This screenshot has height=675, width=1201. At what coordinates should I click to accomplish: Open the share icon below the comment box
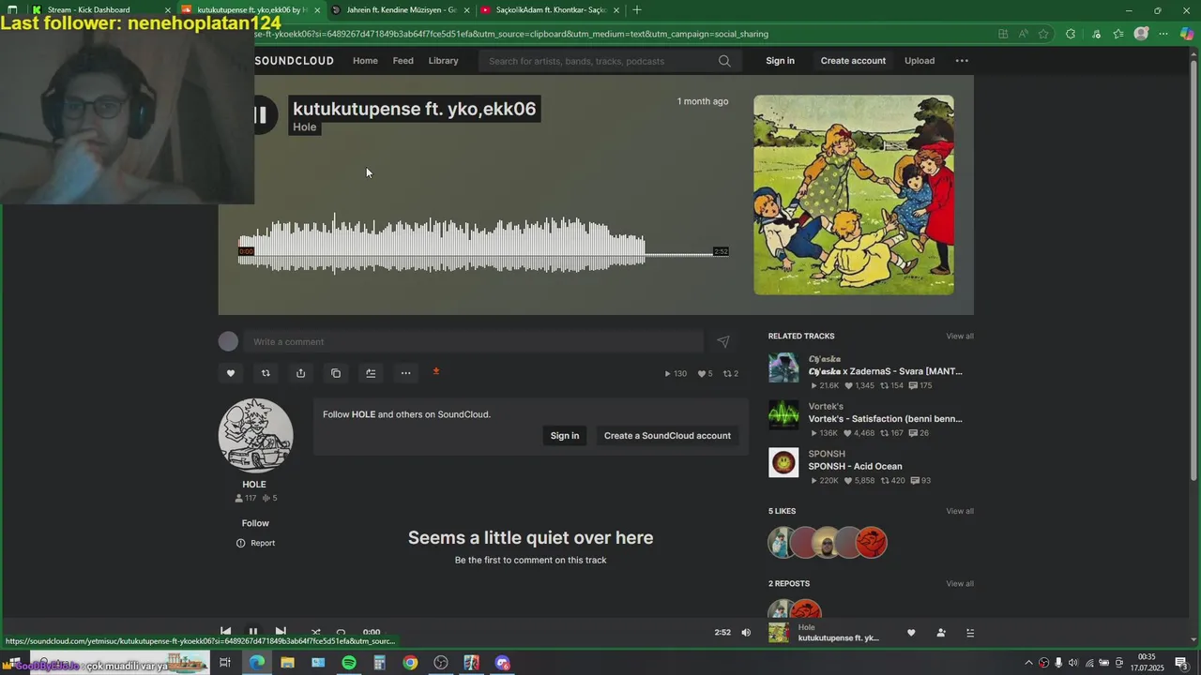300,373
